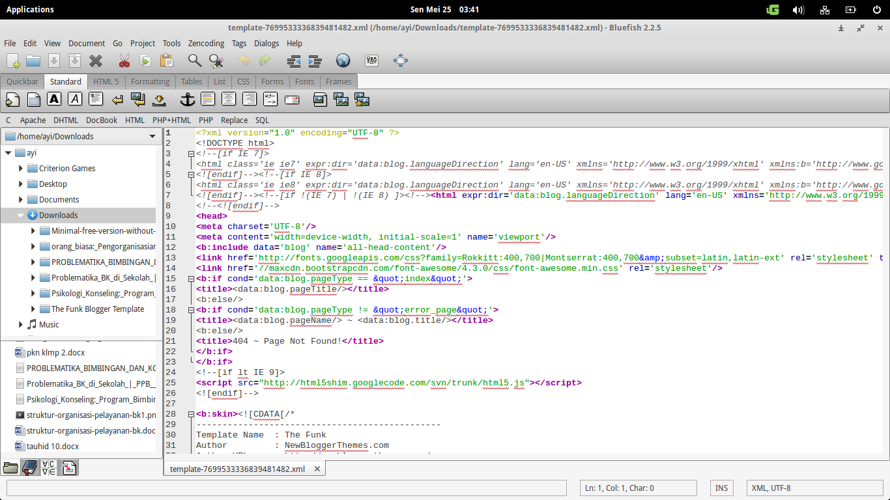Image resolution: width=890 pixels, height=500 pixels.
Task: Close the template-7699533336839481482.xml document tab
Action: click(317, 469)
